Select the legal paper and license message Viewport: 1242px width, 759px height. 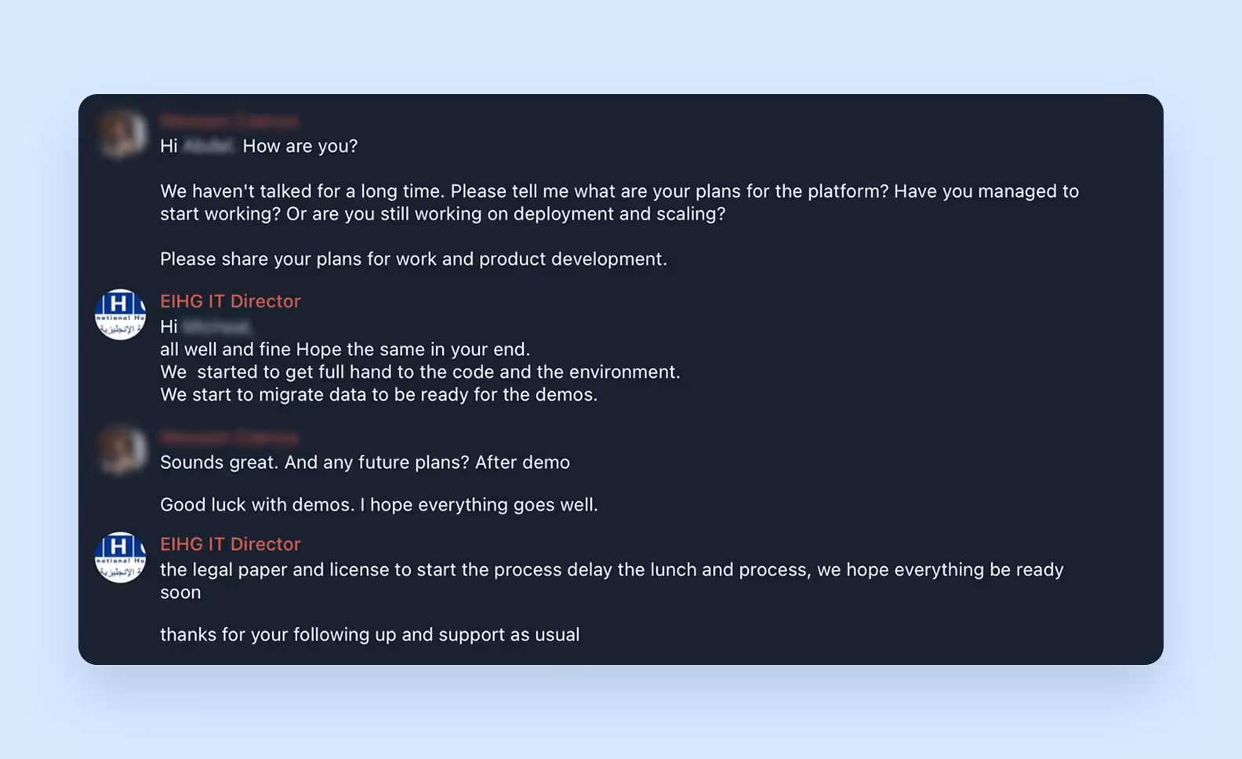611,580
